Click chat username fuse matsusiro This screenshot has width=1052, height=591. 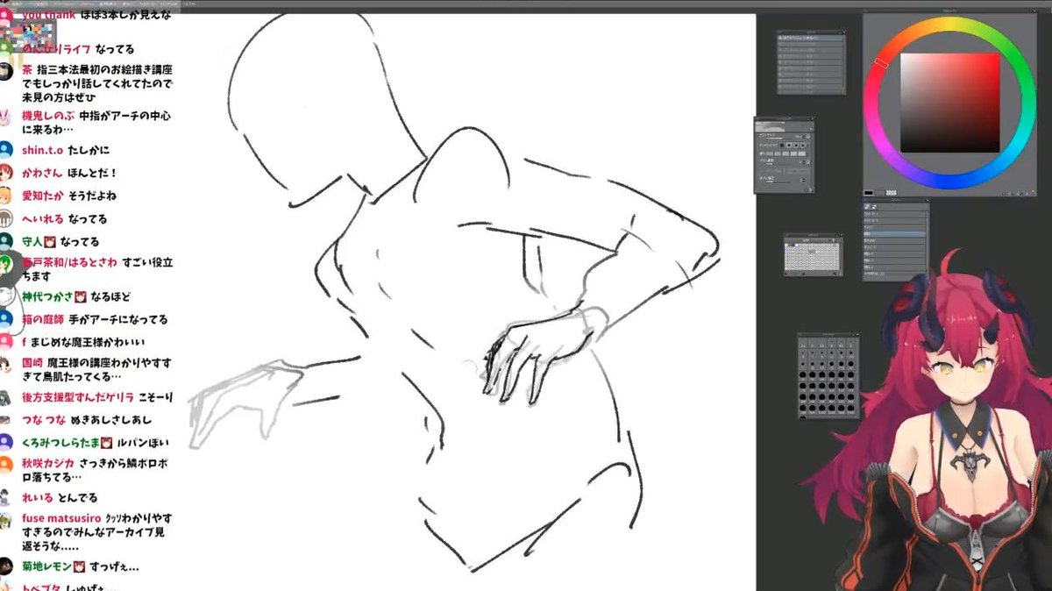point(61,518)
